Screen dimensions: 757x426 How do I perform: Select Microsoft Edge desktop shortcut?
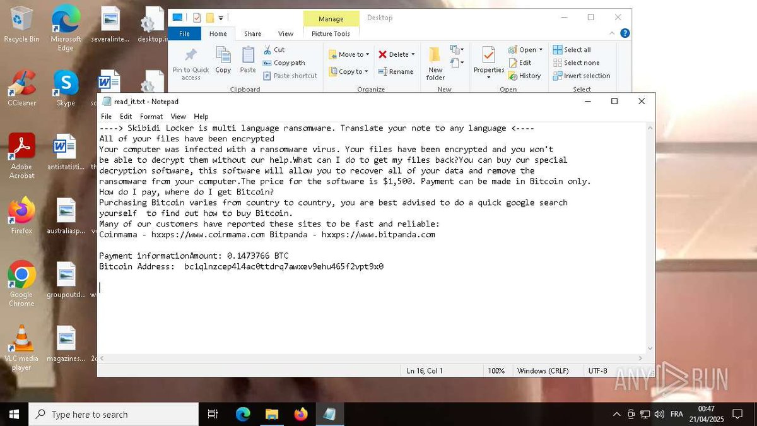coord(66,28)
